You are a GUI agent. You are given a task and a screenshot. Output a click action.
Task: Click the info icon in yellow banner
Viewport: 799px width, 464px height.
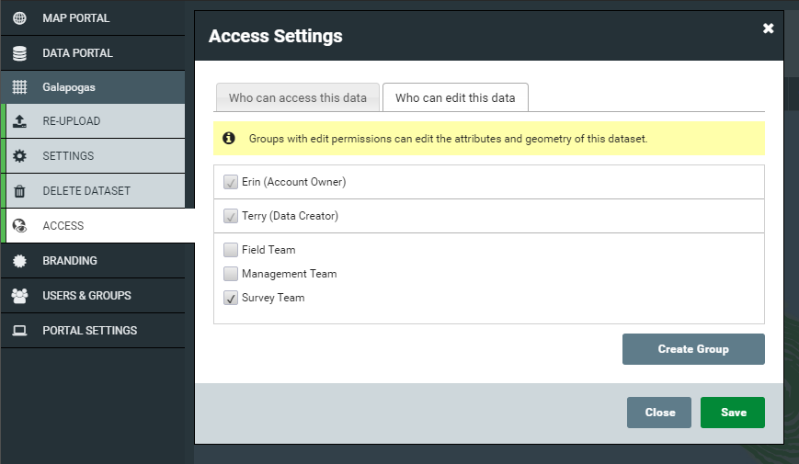[x=229, y=138]
